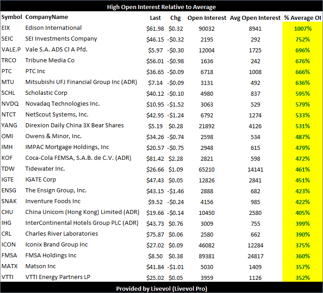Select change value -$1.52

tap(176, 105)
